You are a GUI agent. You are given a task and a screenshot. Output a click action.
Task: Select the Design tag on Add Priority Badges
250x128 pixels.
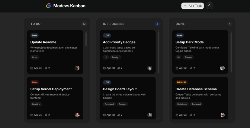[x=115, y=57]
